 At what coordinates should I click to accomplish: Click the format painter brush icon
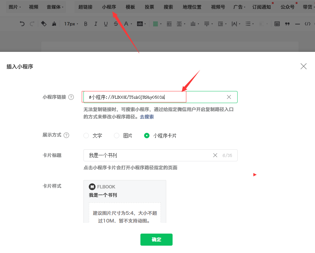point(54,24)
